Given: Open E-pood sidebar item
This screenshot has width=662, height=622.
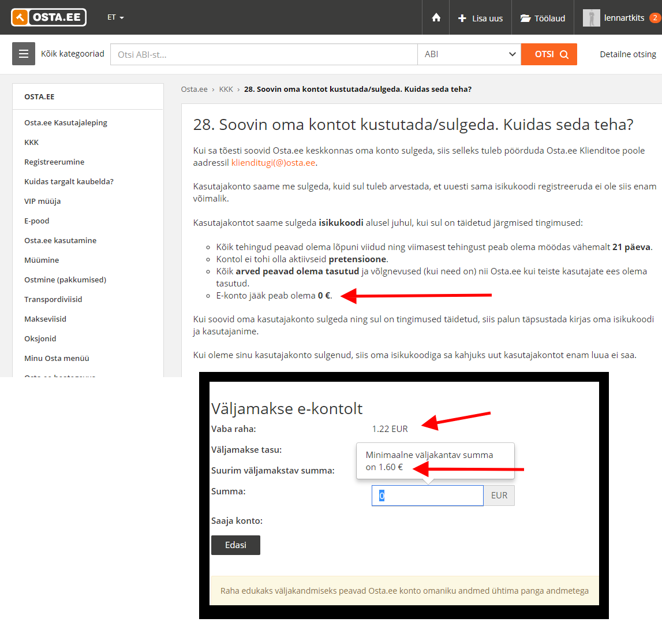Looking at the screenshot, I should click(37, 221).
